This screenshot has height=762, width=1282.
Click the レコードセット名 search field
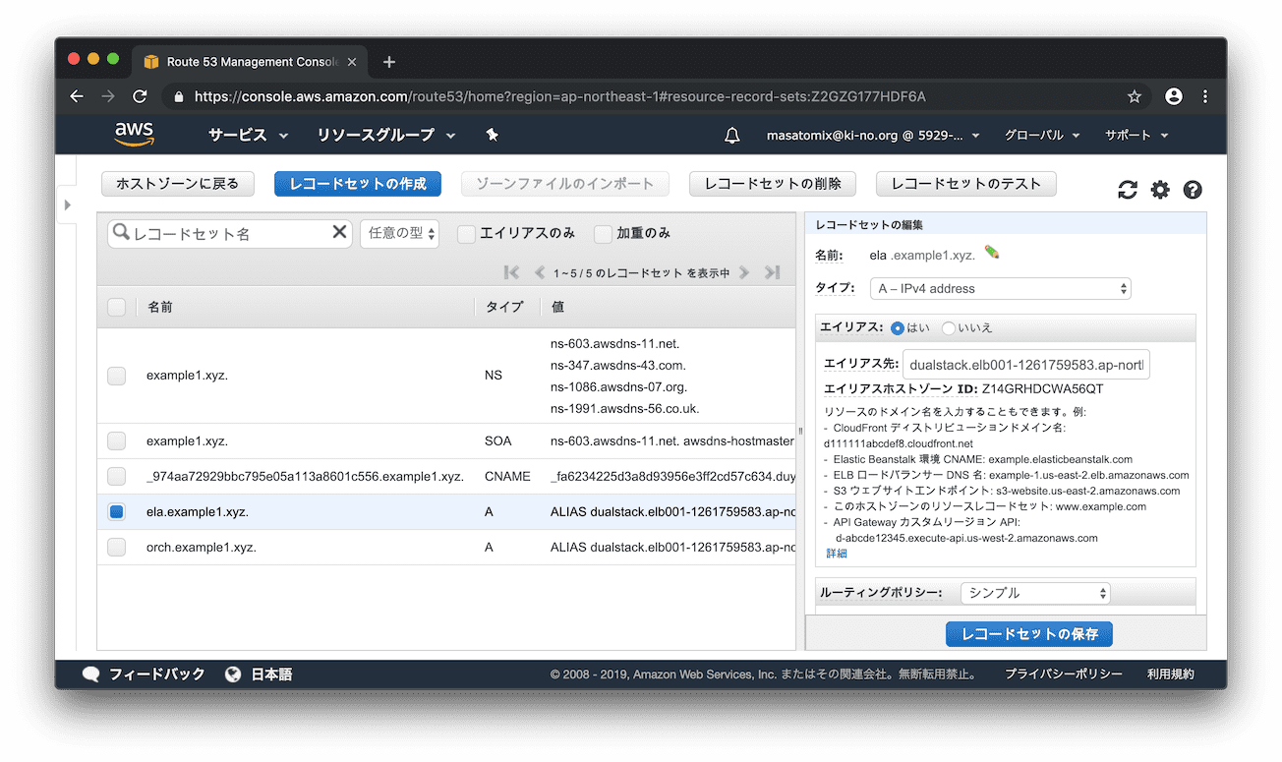(229, 233)
